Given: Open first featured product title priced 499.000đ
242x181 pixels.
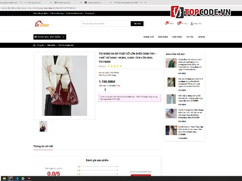Looking at the screenshot, I should [x=190, y=65].
